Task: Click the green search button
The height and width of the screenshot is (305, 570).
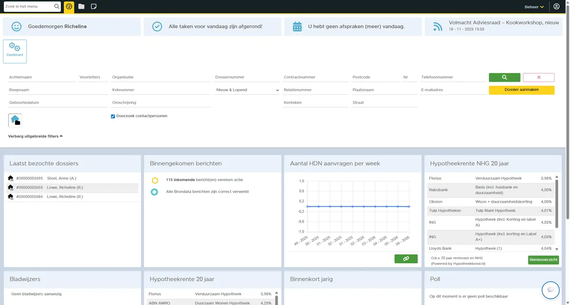Action: (x=504, y=77)
